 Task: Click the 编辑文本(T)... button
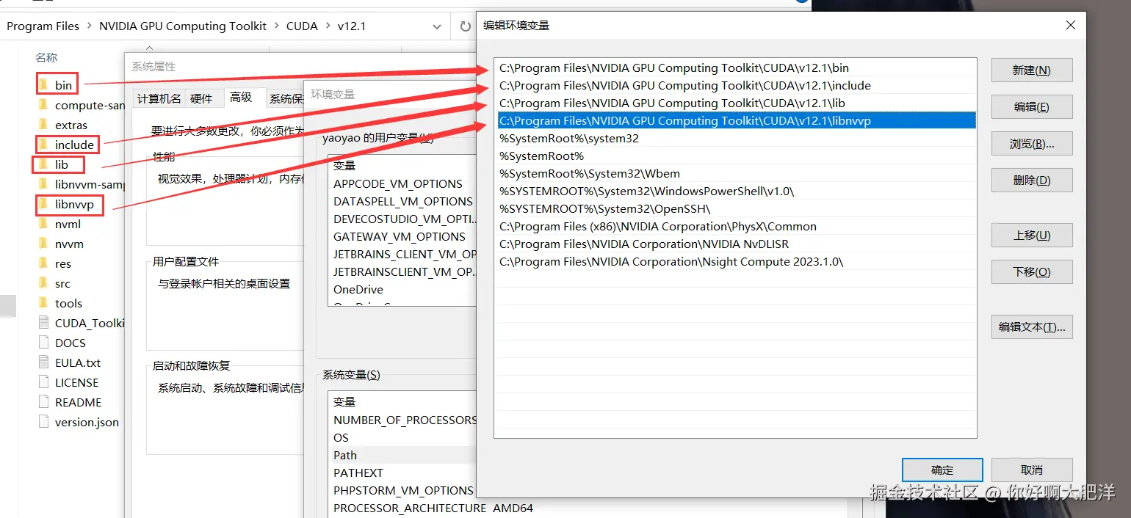click(x=1031, y=327)
